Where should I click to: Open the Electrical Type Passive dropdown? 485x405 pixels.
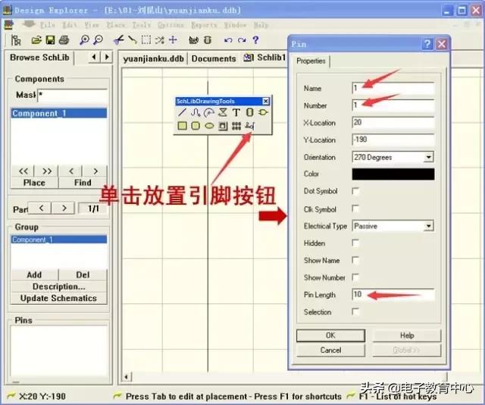click(428, 226)
